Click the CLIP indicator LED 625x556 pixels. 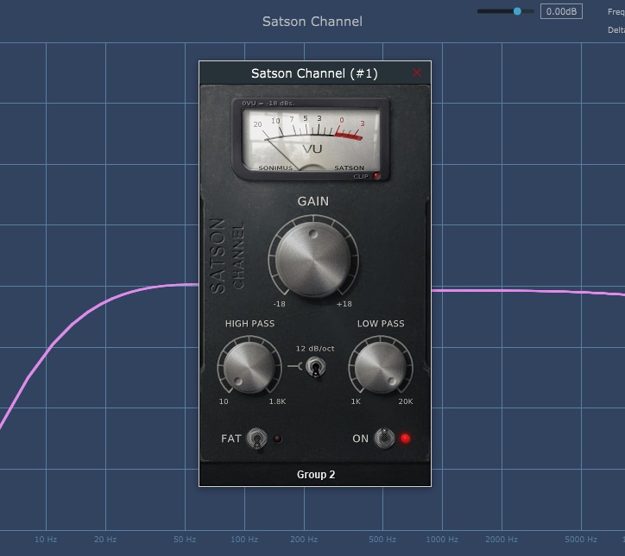[x=376, y=176]
